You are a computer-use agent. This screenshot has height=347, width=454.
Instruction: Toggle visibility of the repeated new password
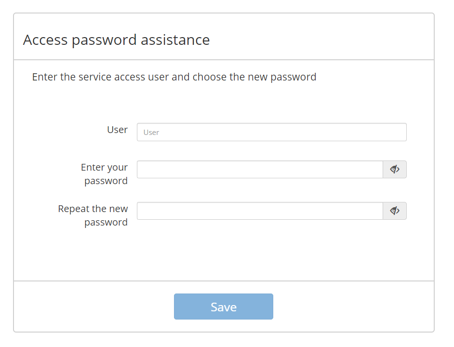coord(395,211)
